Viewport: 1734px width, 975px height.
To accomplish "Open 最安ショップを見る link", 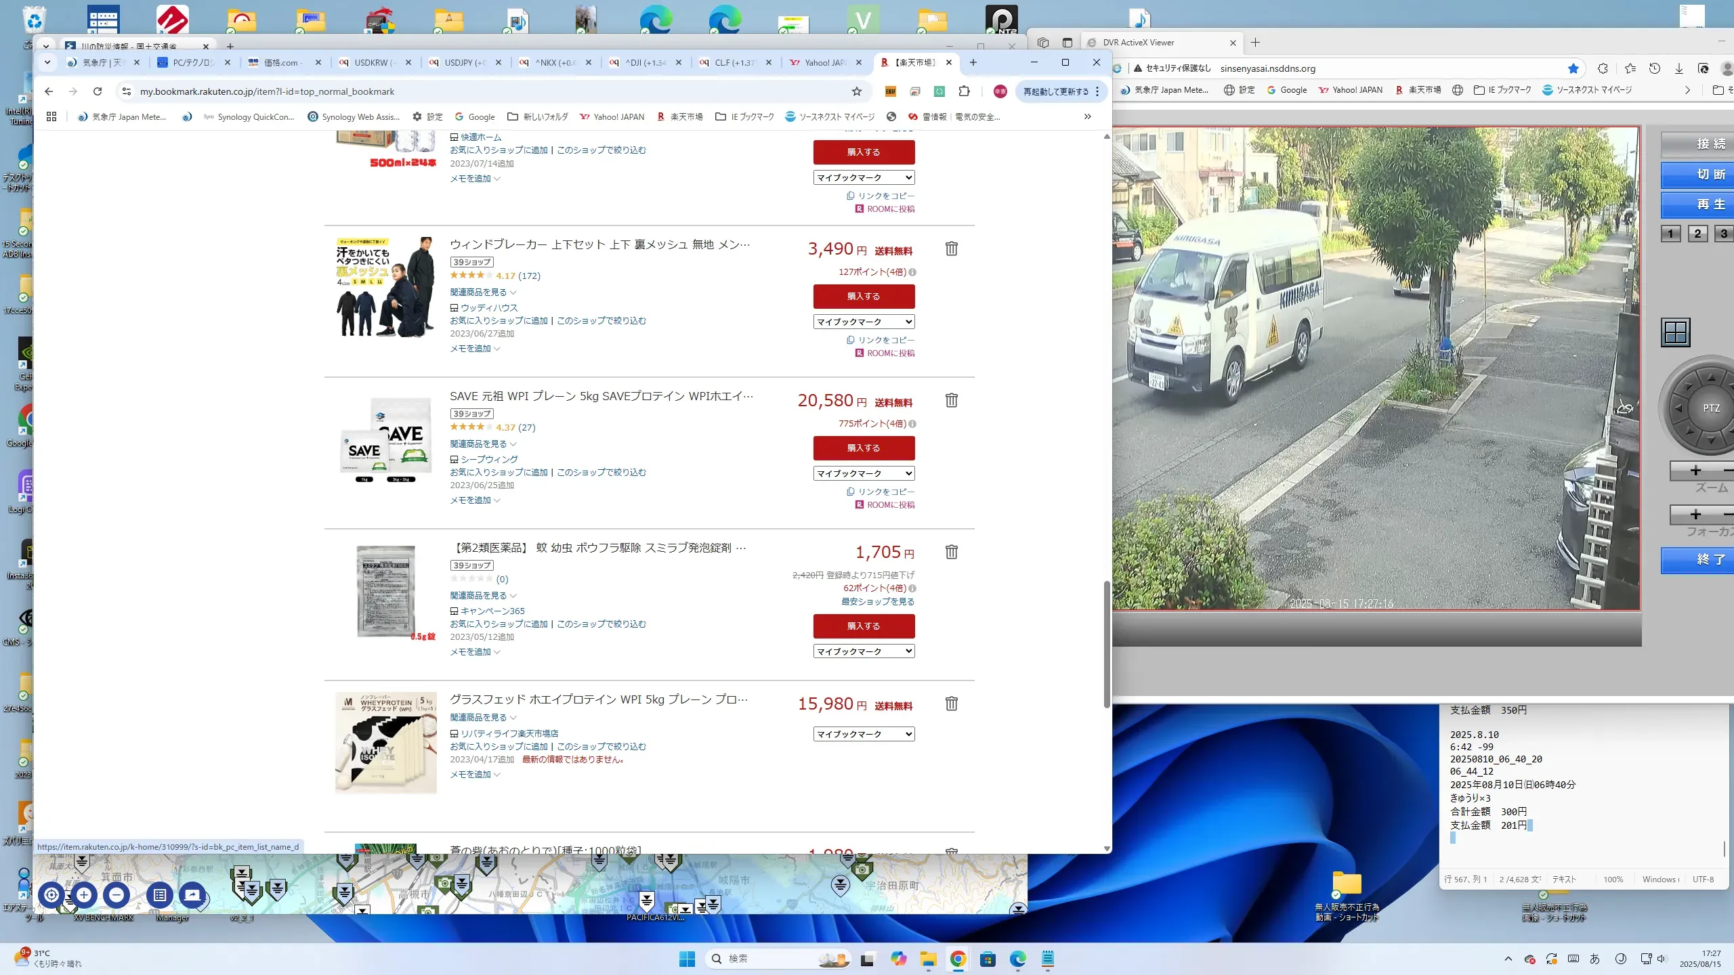I will coord(878,601).
